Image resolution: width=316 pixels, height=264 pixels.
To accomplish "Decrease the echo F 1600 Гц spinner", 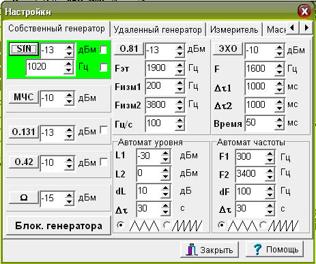I will 279,72.
